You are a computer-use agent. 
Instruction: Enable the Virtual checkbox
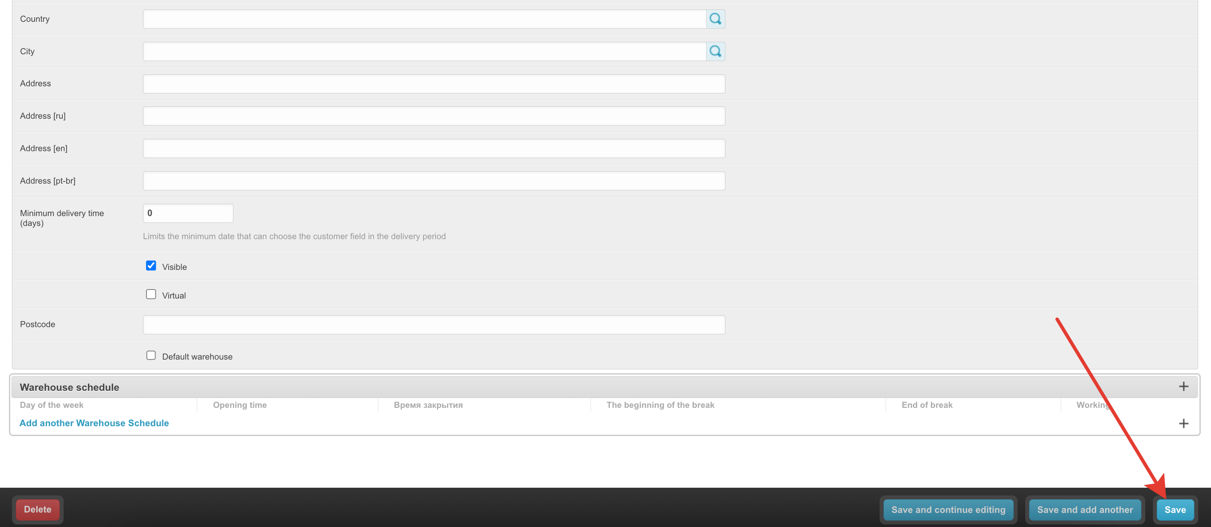click(151, 294)
